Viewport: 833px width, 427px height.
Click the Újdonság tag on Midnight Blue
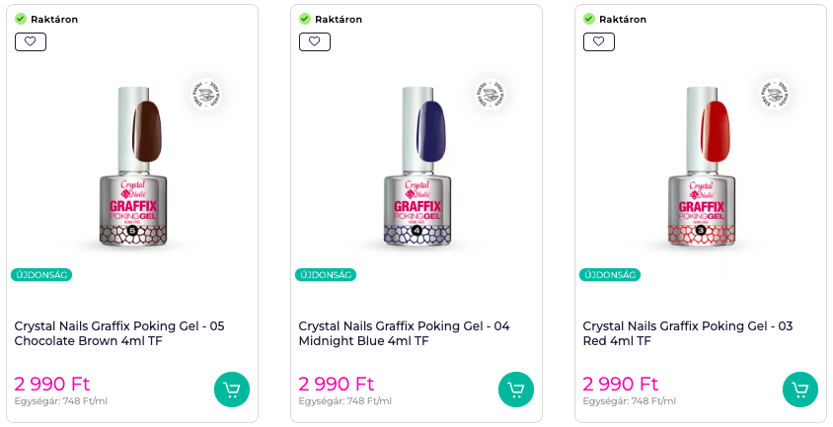[x=326, y=275]
